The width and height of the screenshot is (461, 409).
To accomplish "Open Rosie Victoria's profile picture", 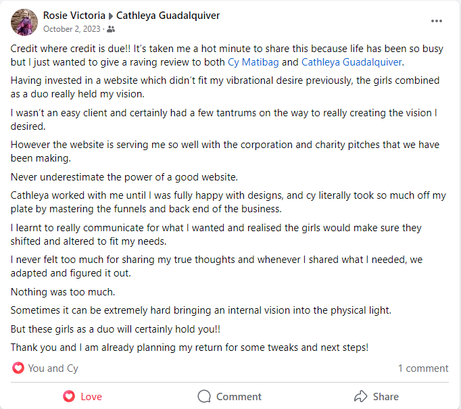I will [24, 22].
